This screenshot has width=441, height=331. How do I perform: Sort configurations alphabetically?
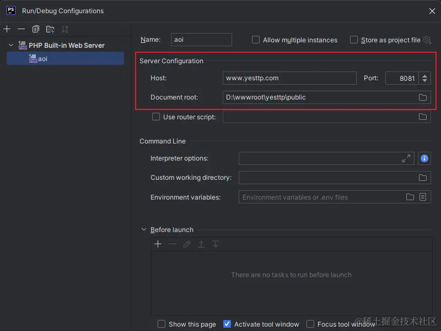(65, 29)
